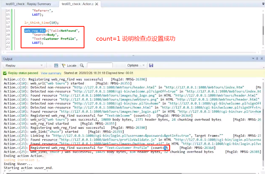The width and height of the screenshot is (265, 174).
Task: Select log line Action.c(3) Registering web_reg_find
Action: [x=75, y=79]
